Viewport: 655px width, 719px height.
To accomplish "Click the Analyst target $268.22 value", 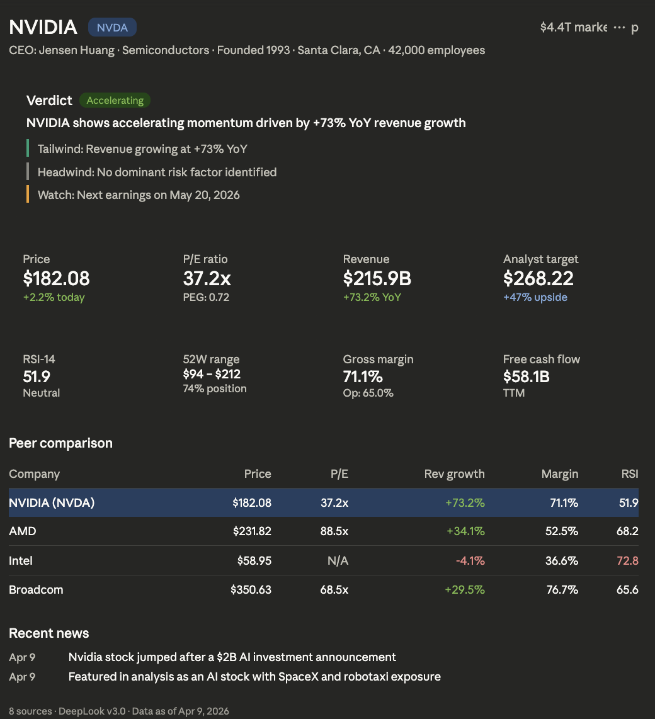I will click(x=538, y=278).
